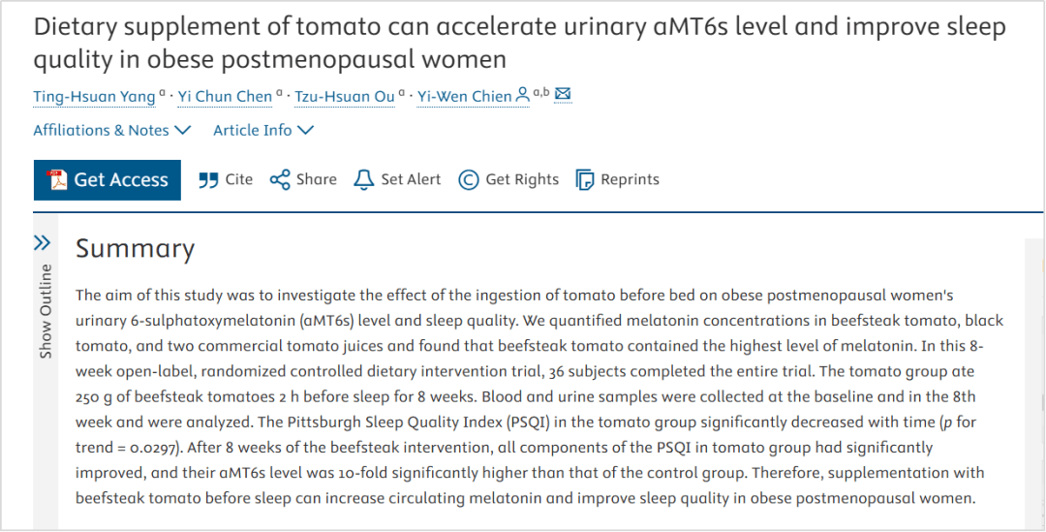This screenshot has width=1046, height=532.
Task: Click the envelope icon beside Yi-Wen Chien
Action: coord(562,94)
